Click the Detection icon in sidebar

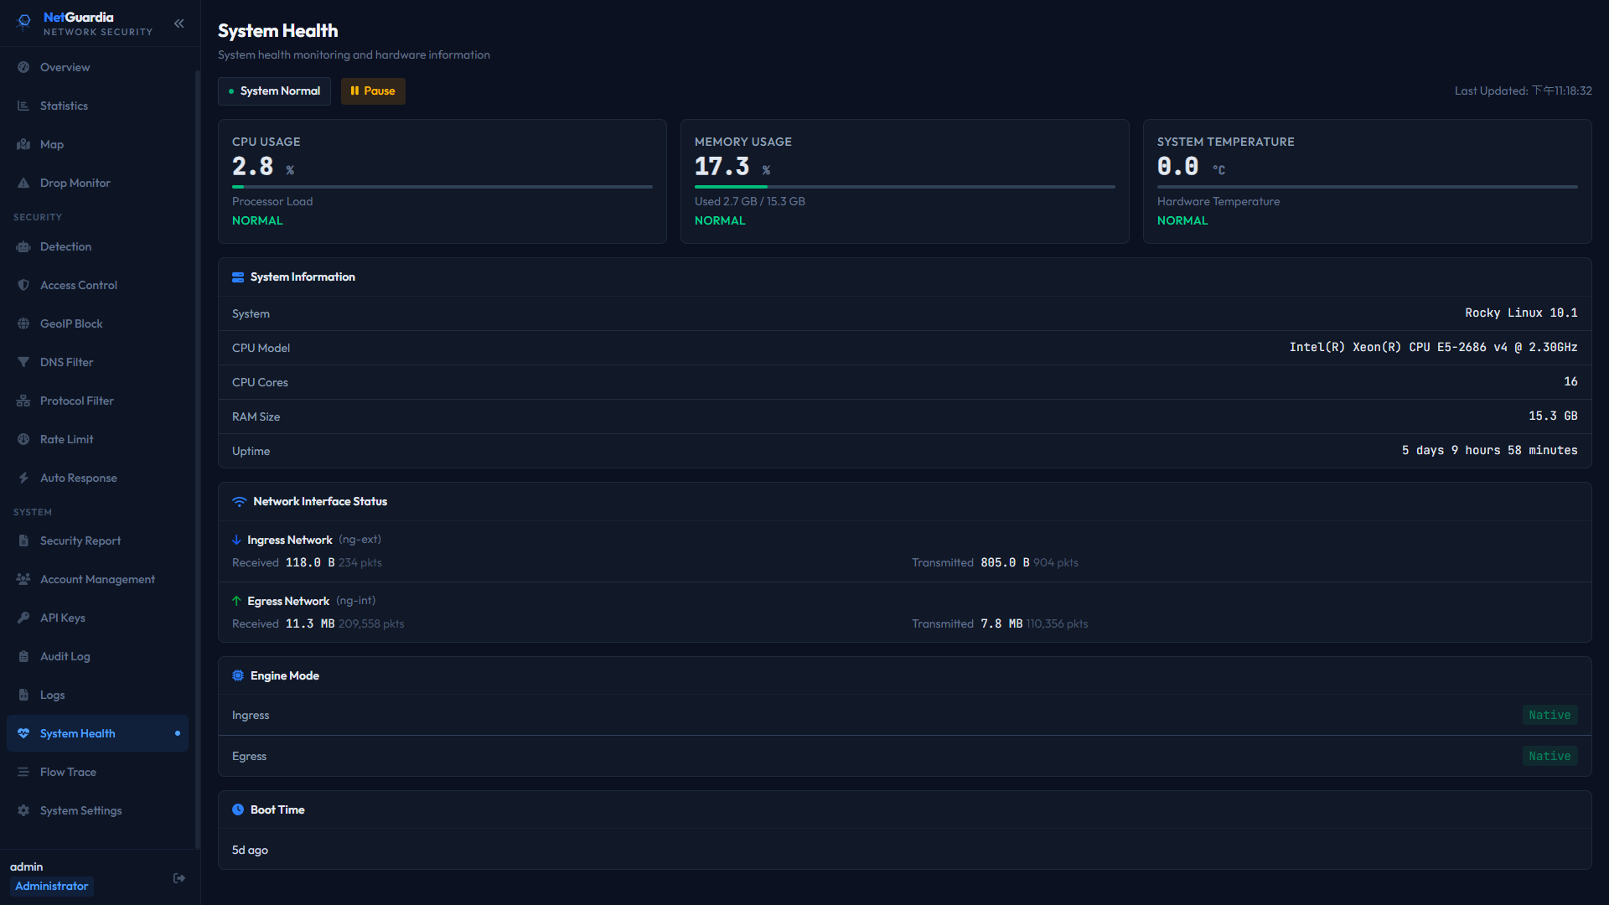point(23,246)
